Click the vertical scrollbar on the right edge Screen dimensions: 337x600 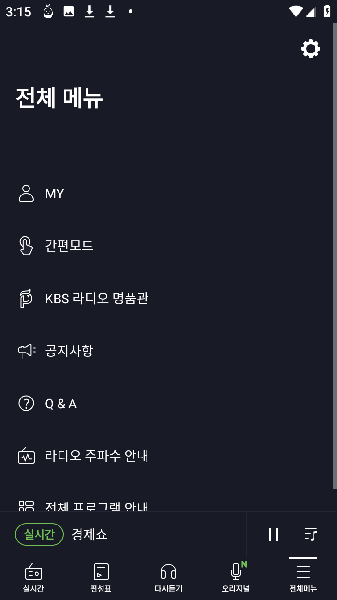tap(335, 256)
